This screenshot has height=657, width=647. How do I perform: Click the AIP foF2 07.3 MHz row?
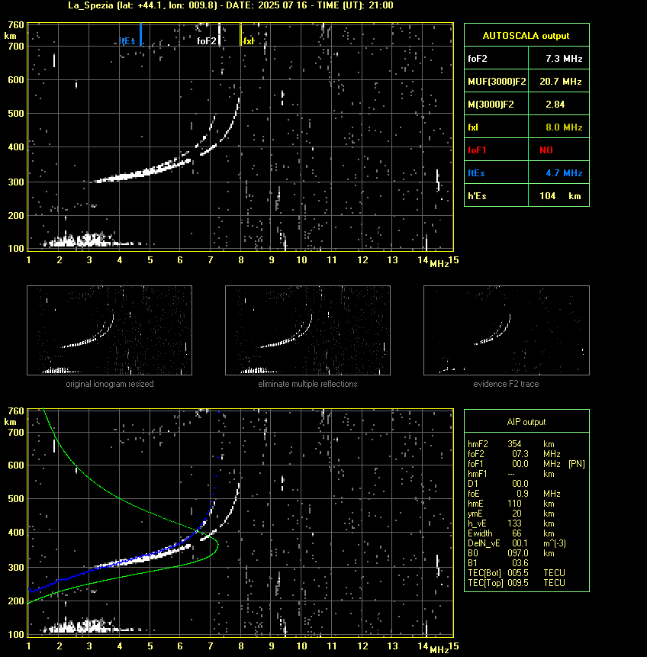pyautogui.click(x=513, y=454)
